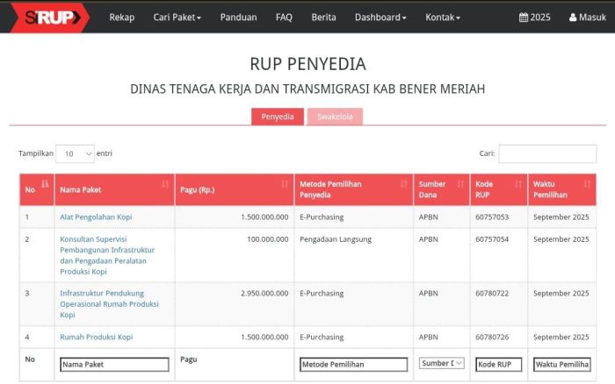Expand the Dashboard navigation menu
This screenshot has width=615, height=384.
[380, 18]
